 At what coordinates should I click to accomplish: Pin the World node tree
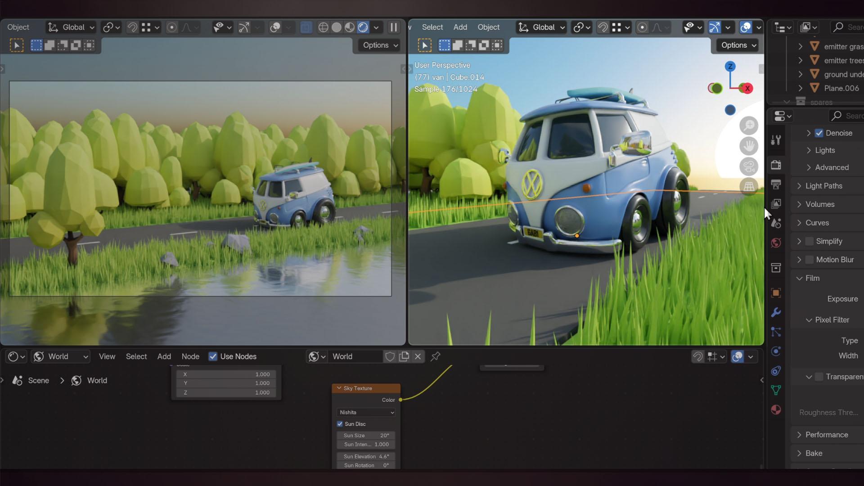coord(435,356)
